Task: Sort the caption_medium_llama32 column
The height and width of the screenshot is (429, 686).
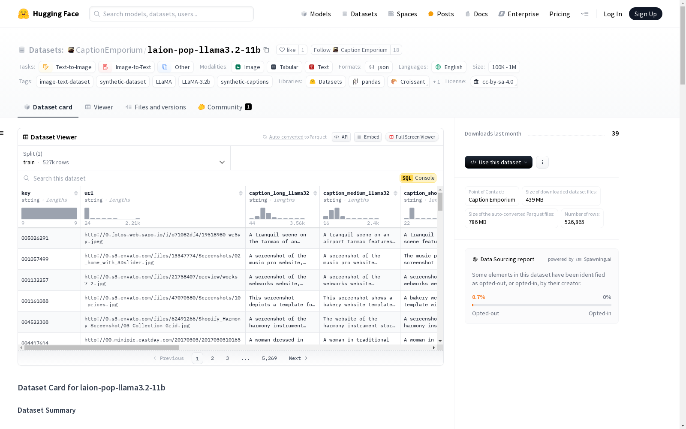Action: (395, 193)
